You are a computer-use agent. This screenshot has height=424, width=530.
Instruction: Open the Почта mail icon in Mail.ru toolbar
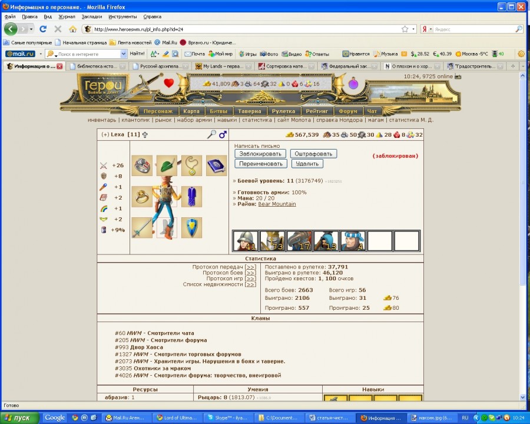click(x=195, y=54)
